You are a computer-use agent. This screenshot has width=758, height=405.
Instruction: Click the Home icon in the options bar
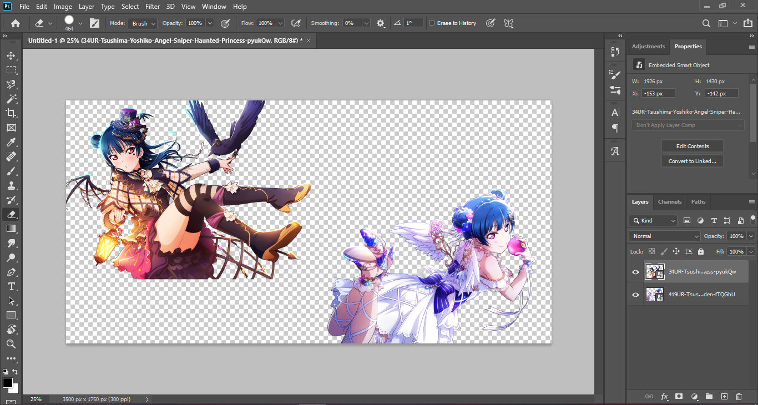click(16, 23)
